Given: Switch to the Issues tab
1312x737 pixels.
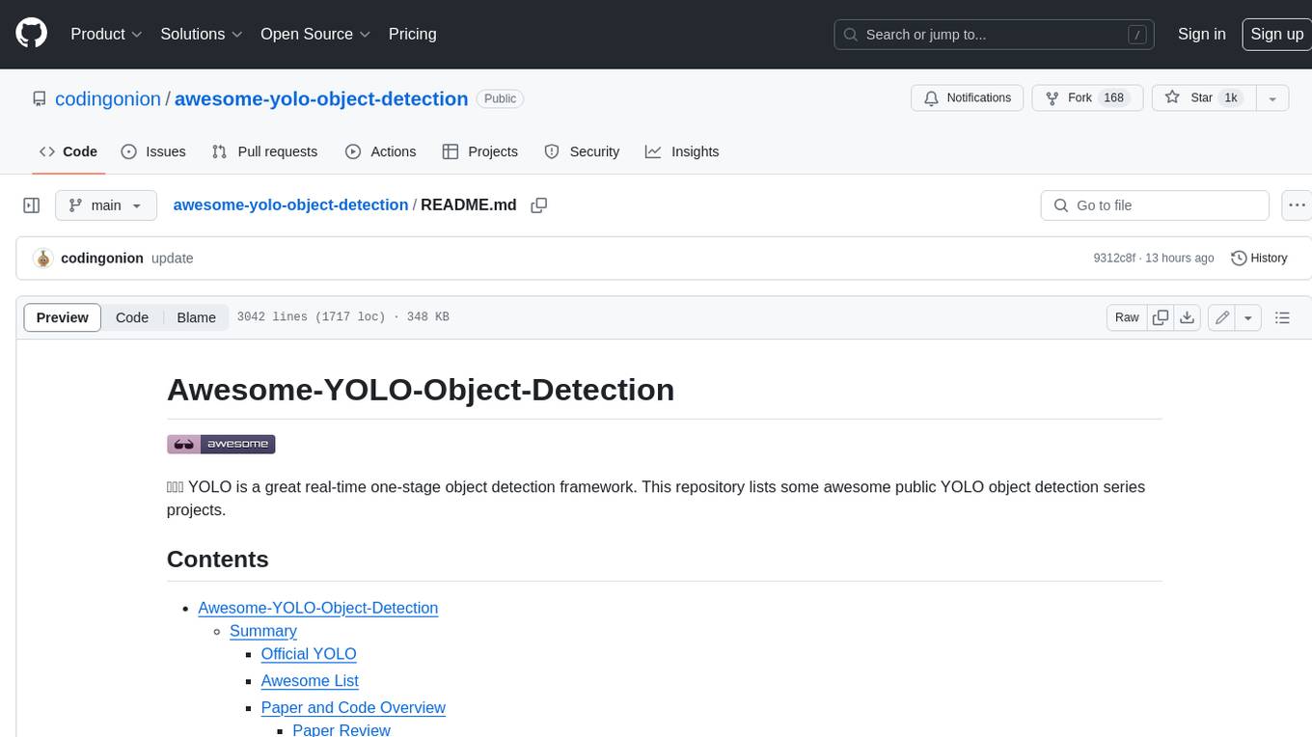Looking at the screenshot, I should 153,151.
